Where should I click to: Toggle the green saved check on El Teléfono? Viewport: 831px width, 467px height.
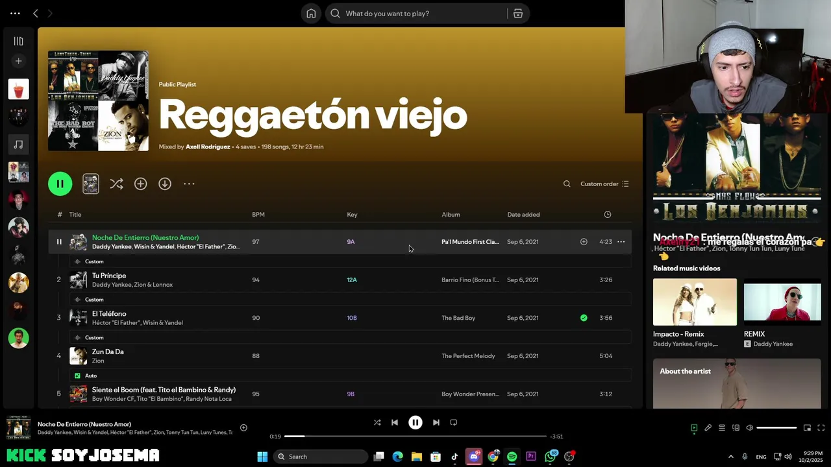584,318
